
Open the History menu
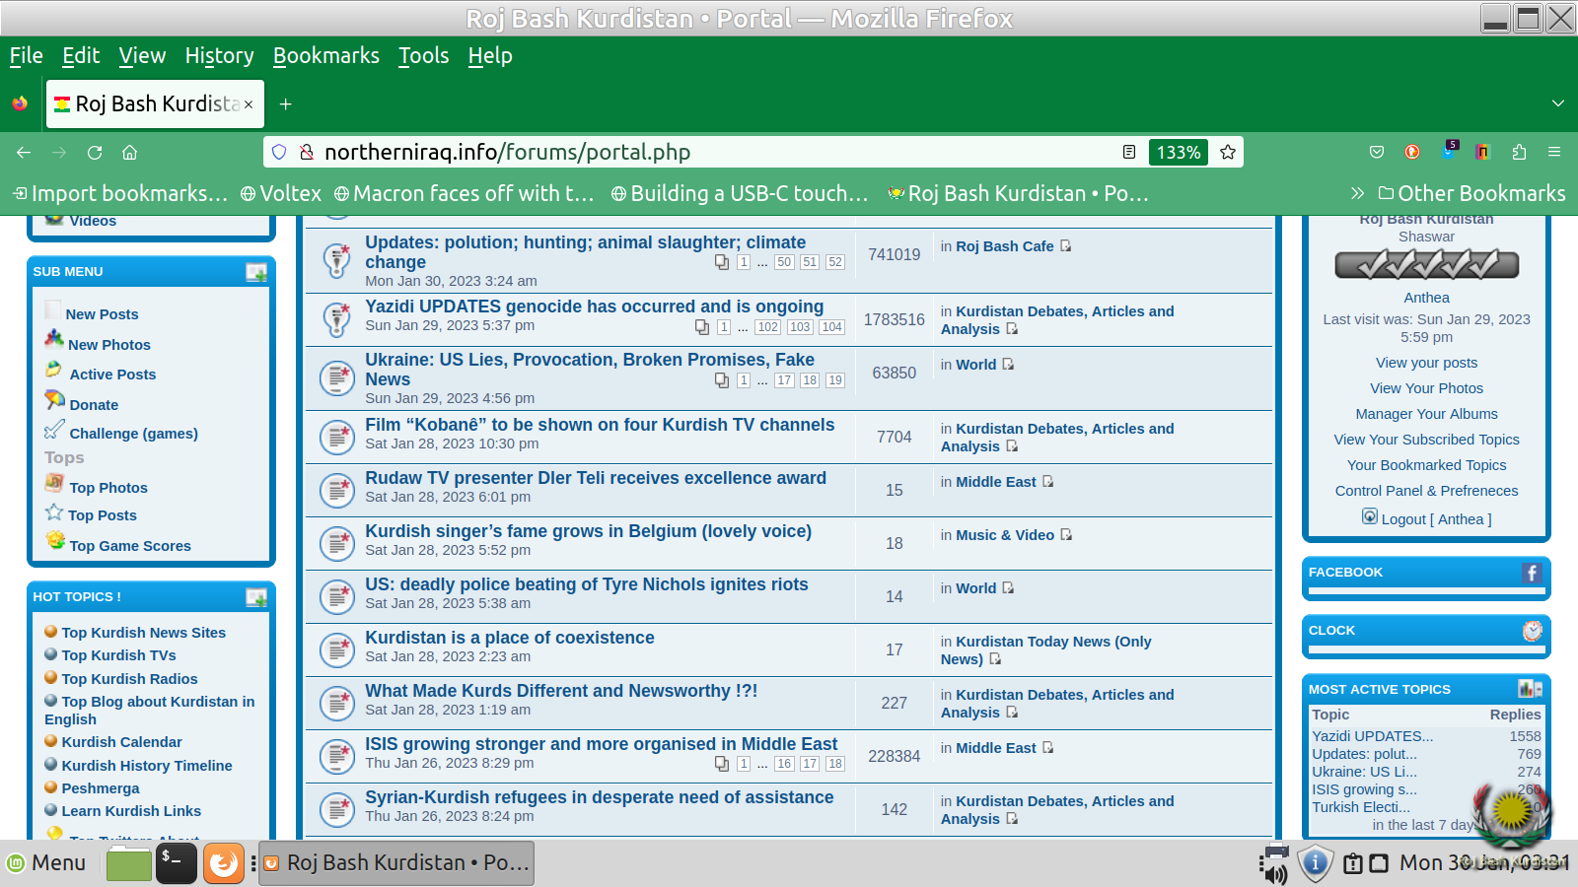tap(219, 56)
